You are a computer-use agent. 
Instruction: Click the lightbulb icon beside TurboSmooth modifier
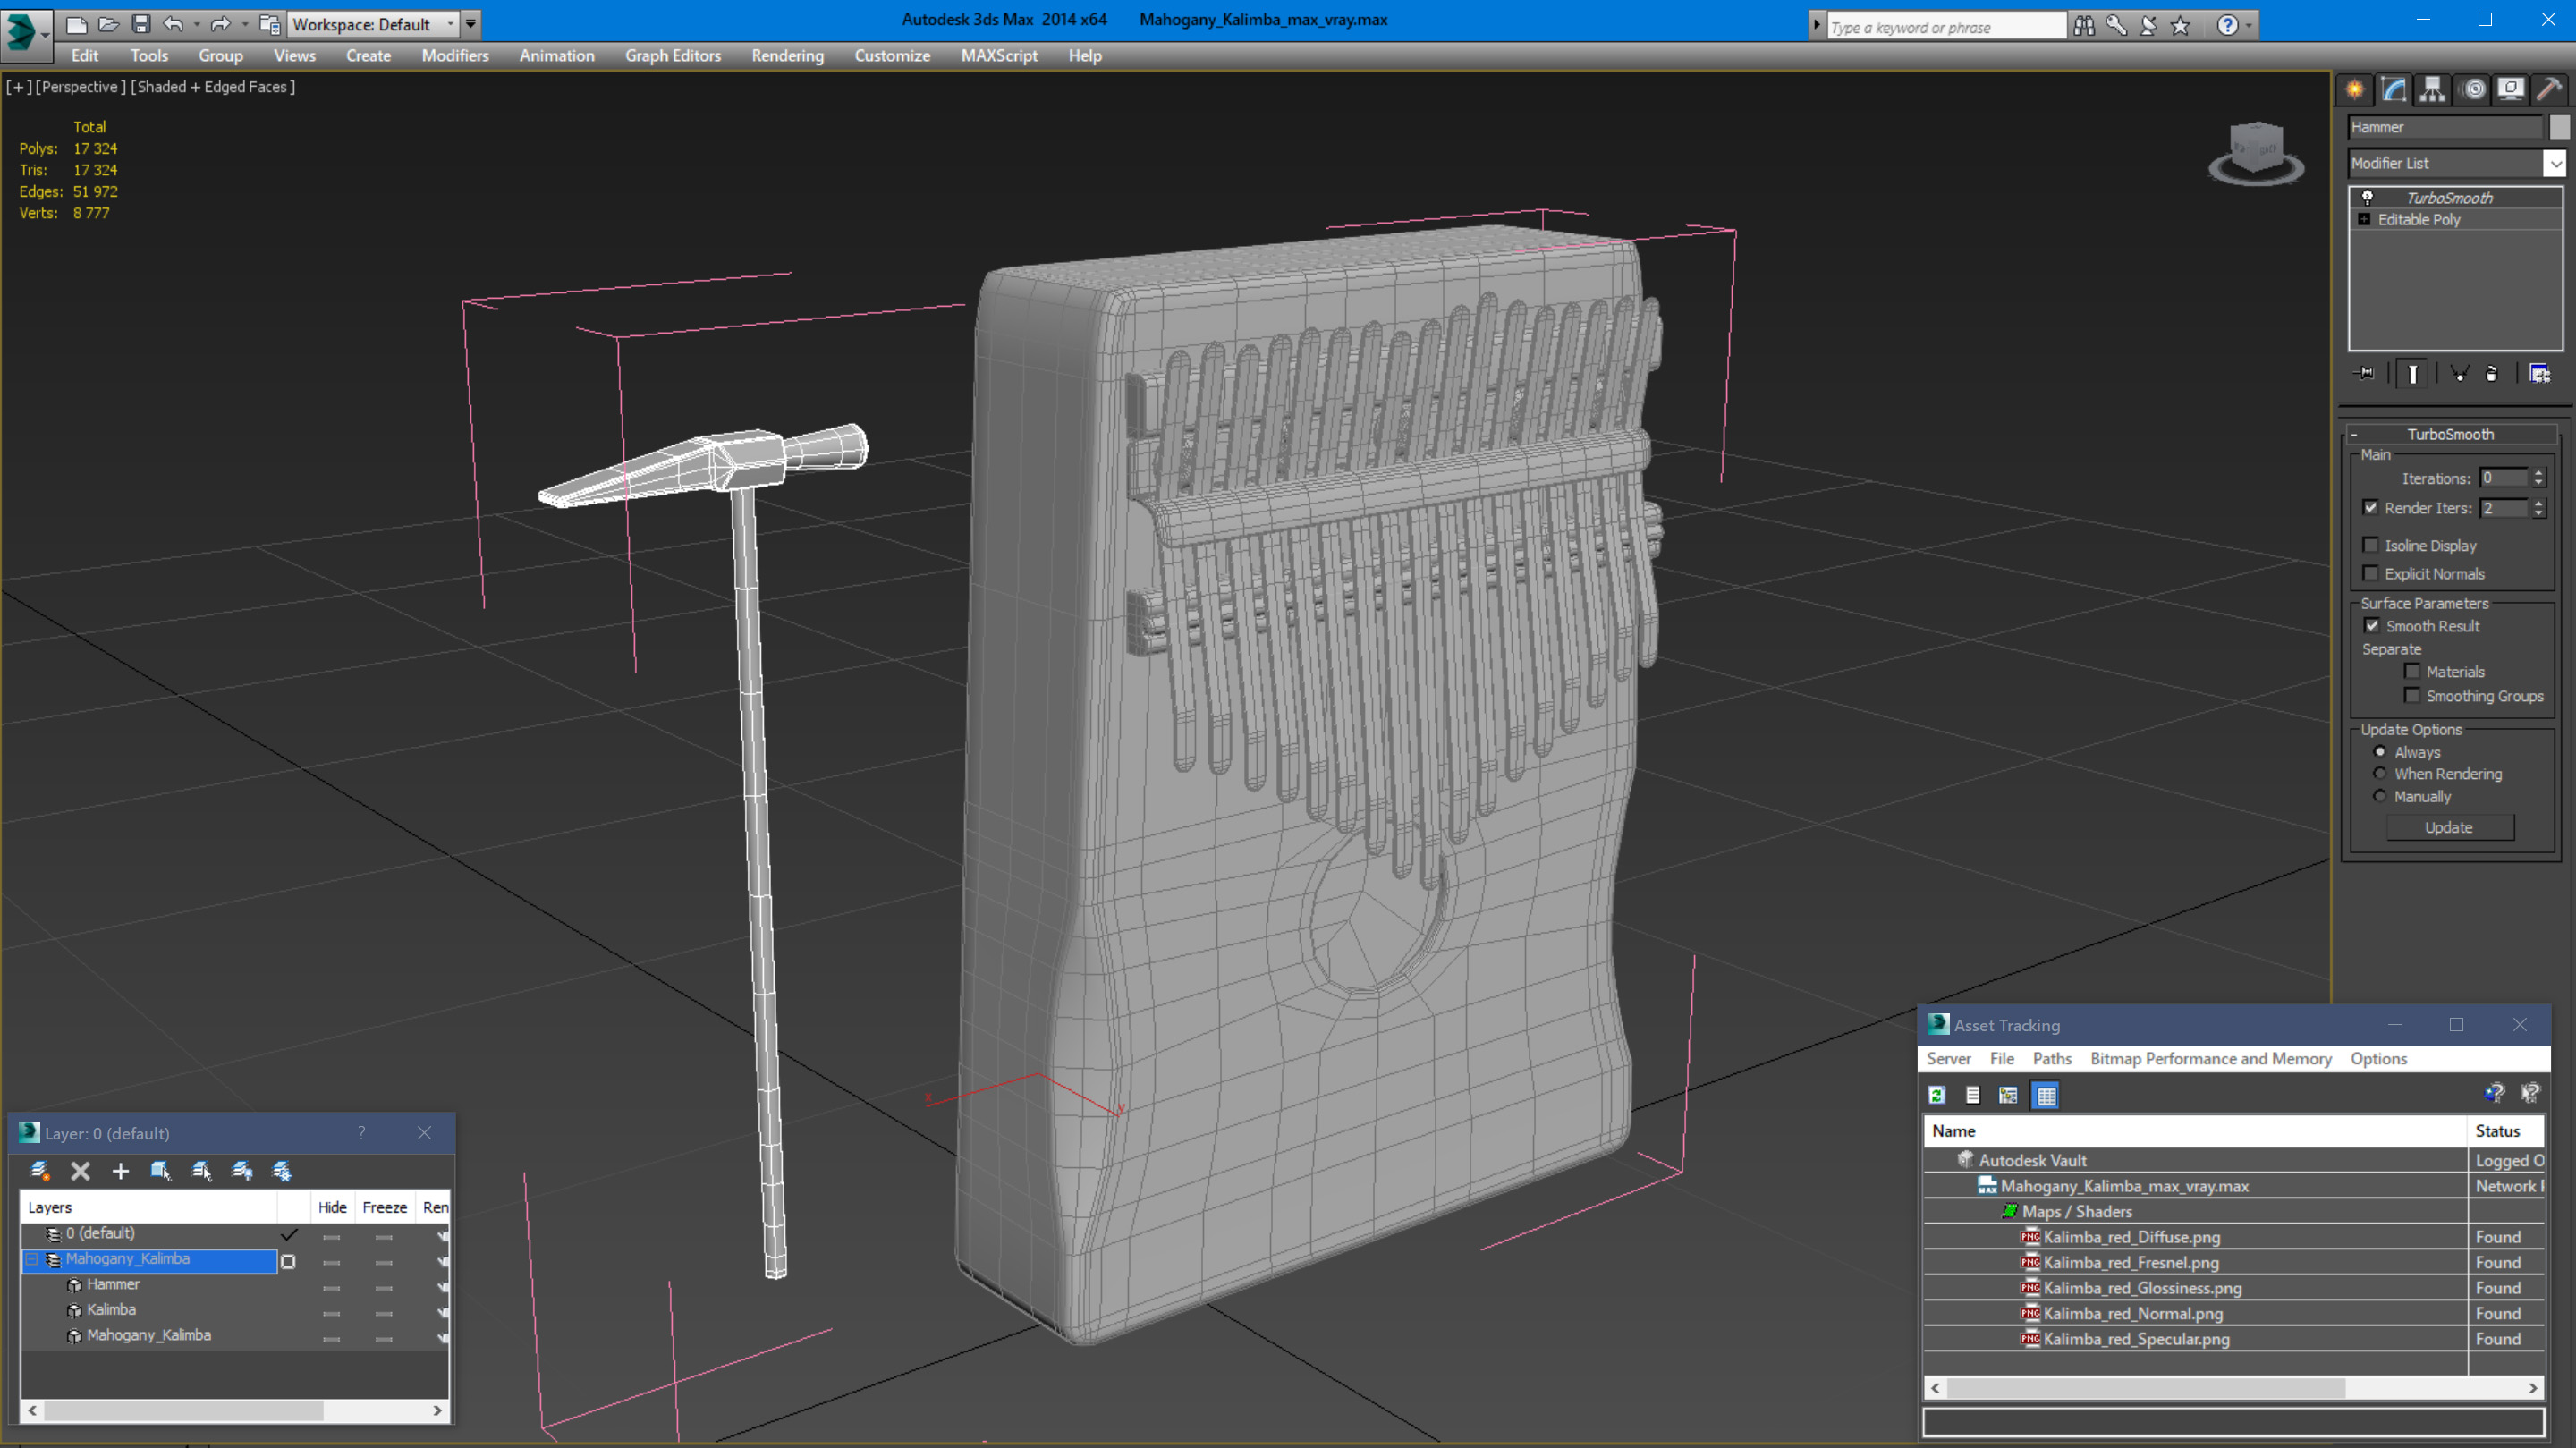tap(2367, 197)
